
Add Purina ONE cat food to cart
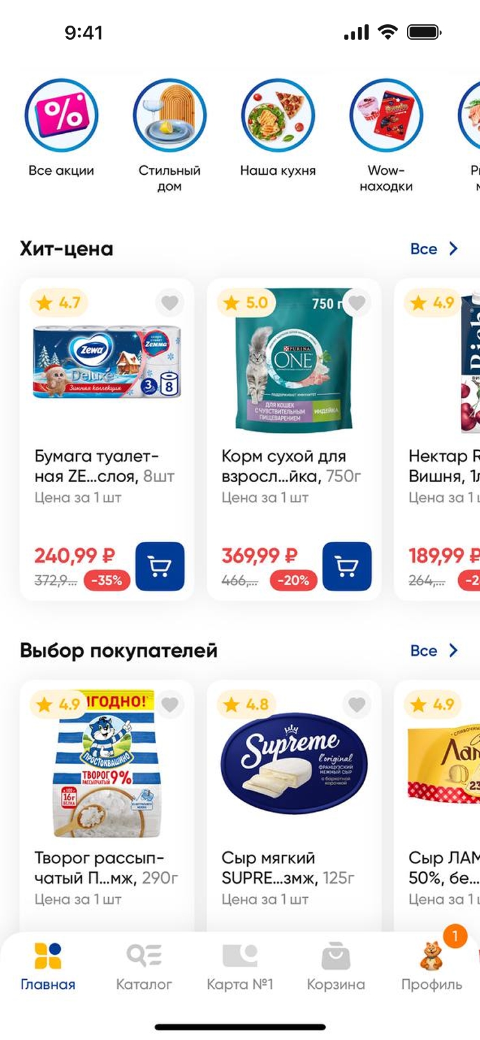click(x=347, y=566)
